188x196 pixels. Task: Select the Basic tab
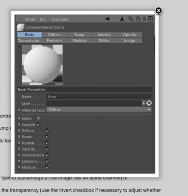(x=29, y=35)
